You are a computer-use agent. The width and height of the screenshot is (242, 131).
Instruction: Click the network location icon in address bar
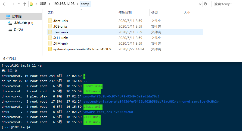pyautogui.click(x=31, y=4)
